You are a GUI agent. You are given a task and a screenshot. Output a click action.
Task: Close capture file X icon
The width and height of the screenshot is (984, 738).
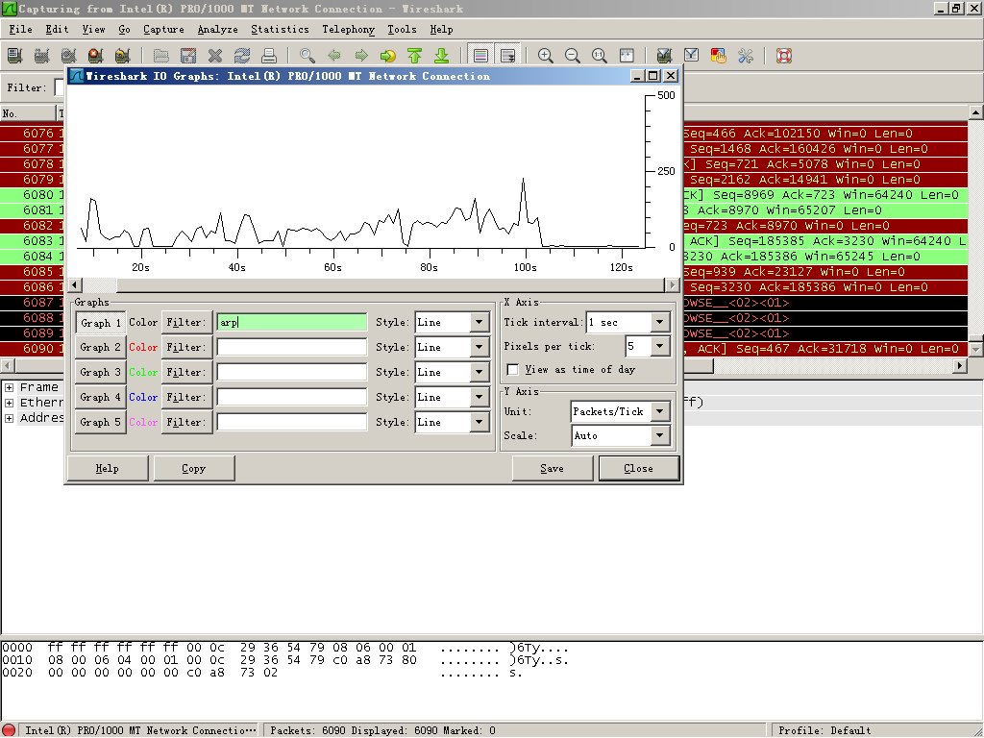pos(215,56)
